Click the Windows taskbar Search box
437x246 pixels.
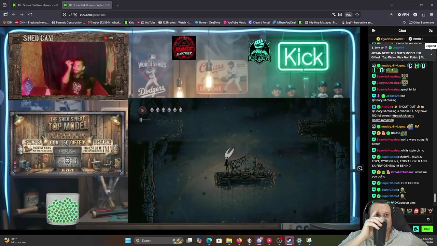[159, 241]
